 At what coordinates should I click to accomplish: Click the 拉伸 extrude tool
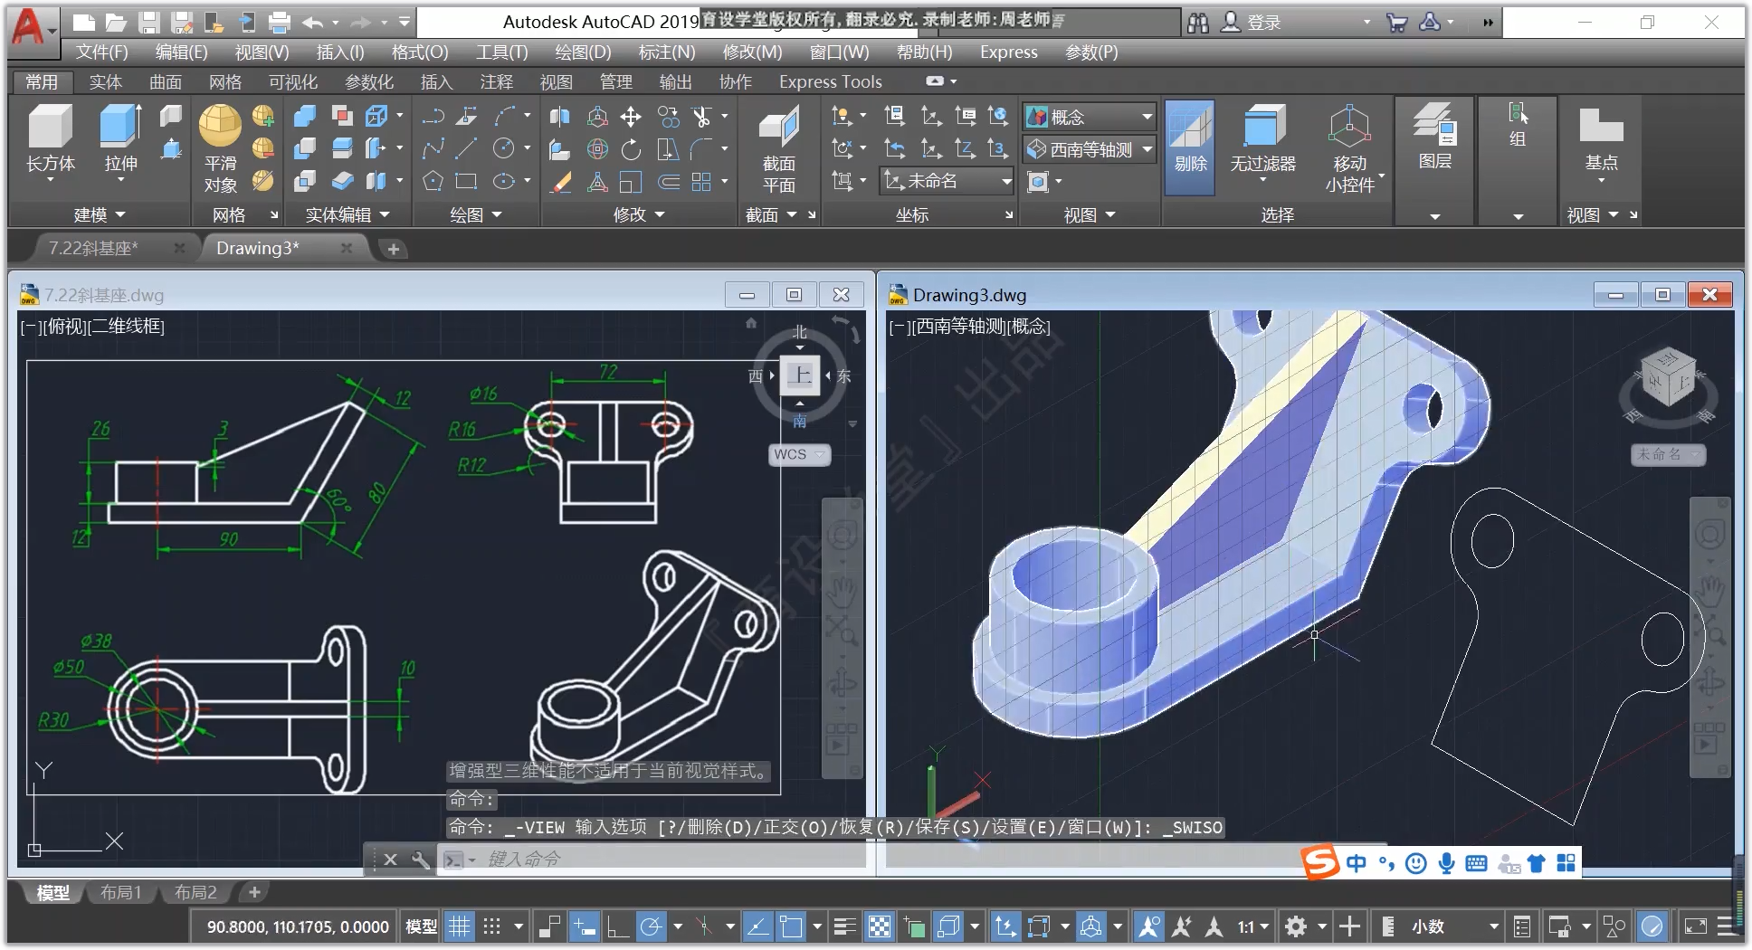click(x=120, y=143)
